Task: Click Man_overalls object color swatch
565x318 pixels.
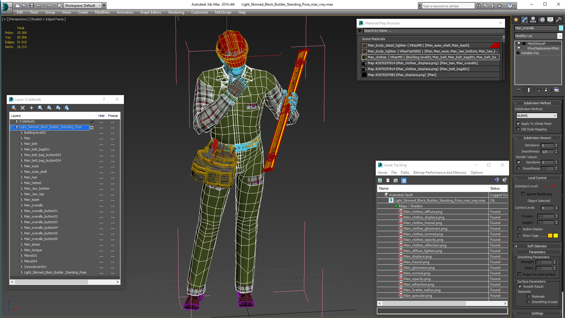Action: pyautogui.click(x=561, y=28)
